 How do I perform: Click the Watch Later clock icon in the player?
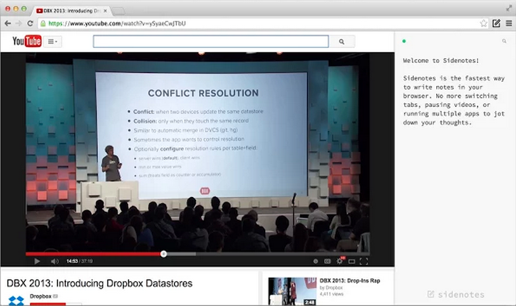click(315, 262)
